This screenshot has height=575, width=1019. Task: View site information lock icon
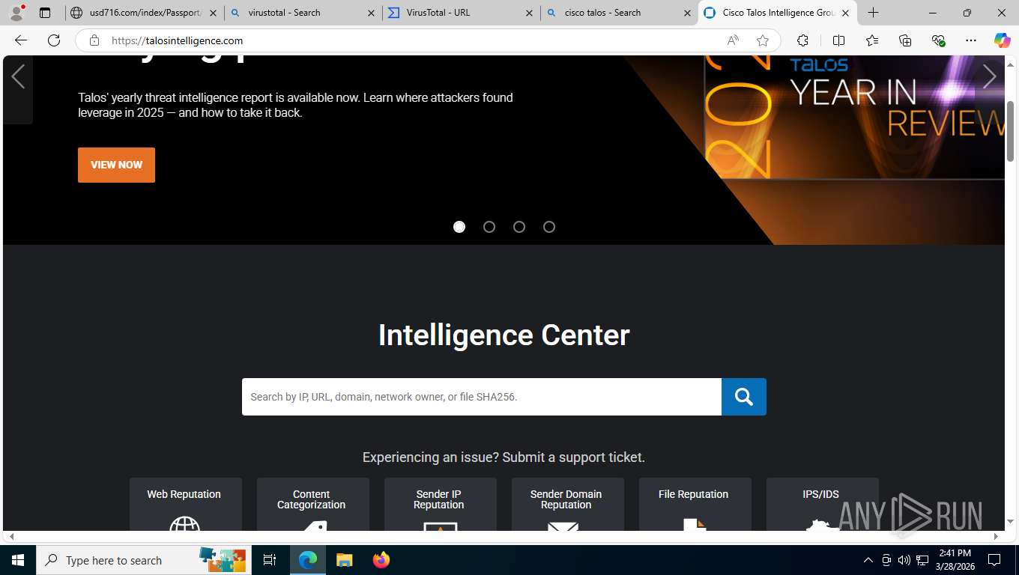94,40
